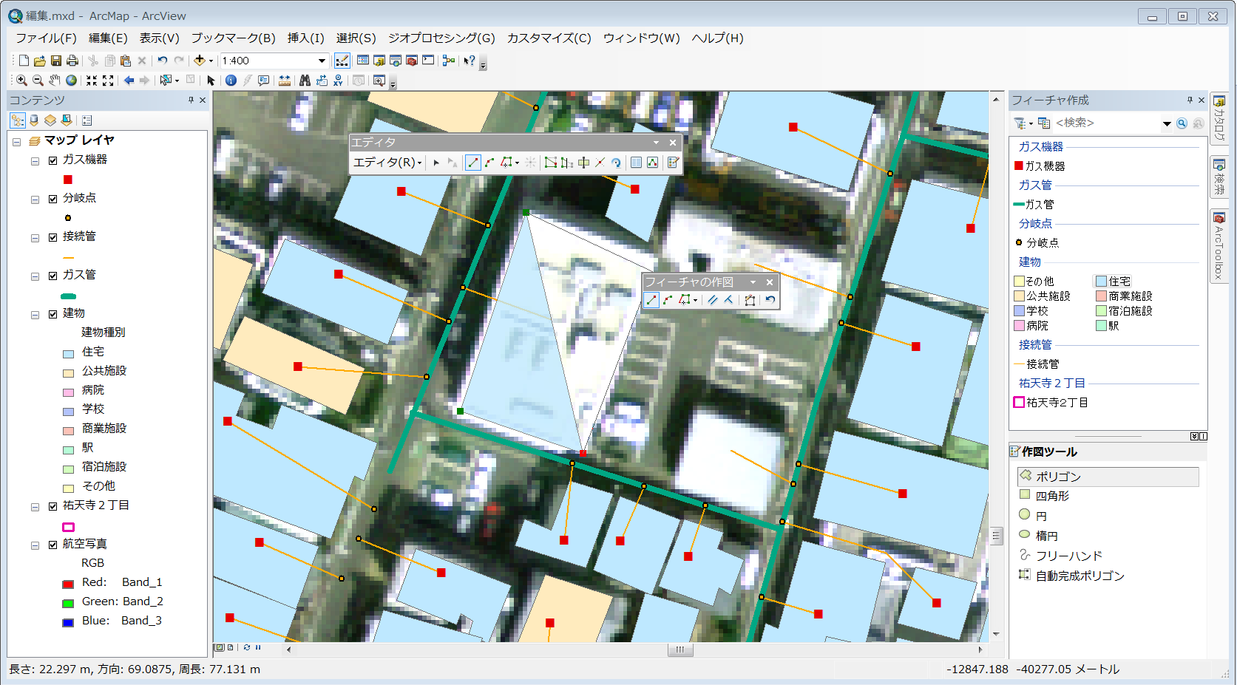Select the 学校 building template swatch

click(1020, 311)
